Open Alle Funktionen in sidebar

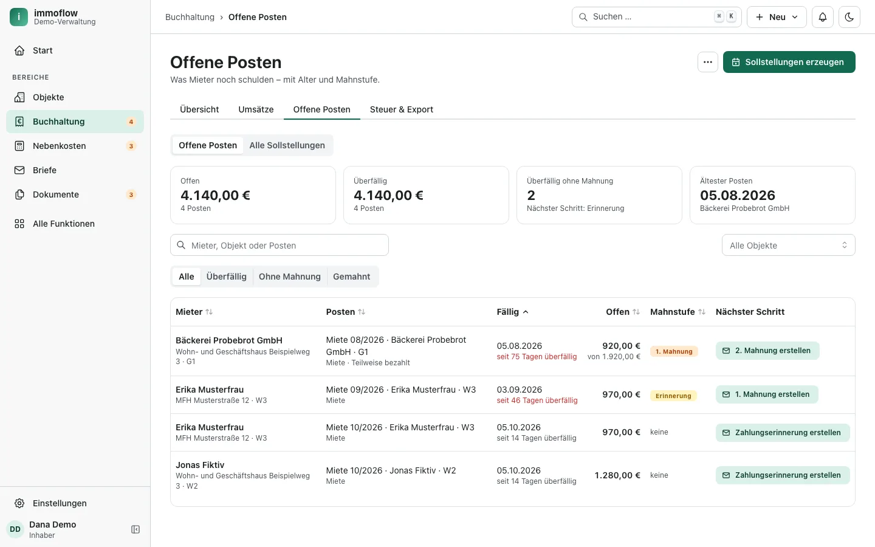point(75,224)
